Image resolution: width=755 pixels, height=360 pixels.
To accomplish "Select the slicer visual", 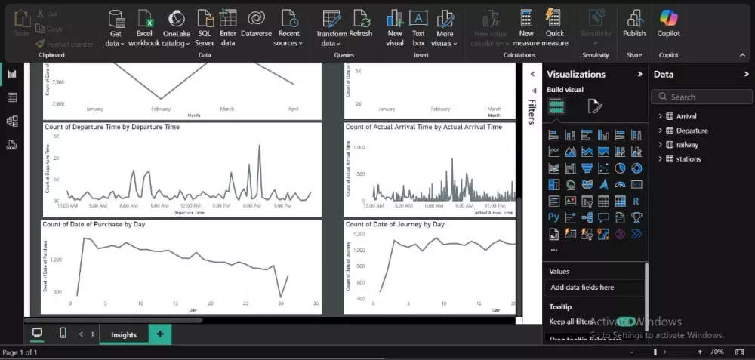I will pyautogui.click(x=587, y=202).
